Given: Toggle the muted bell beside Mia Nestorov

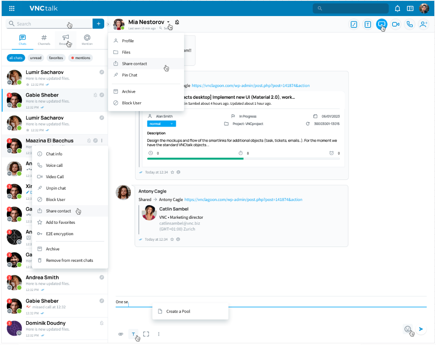Looking at the screenshot, I should [x=177, y=22].
